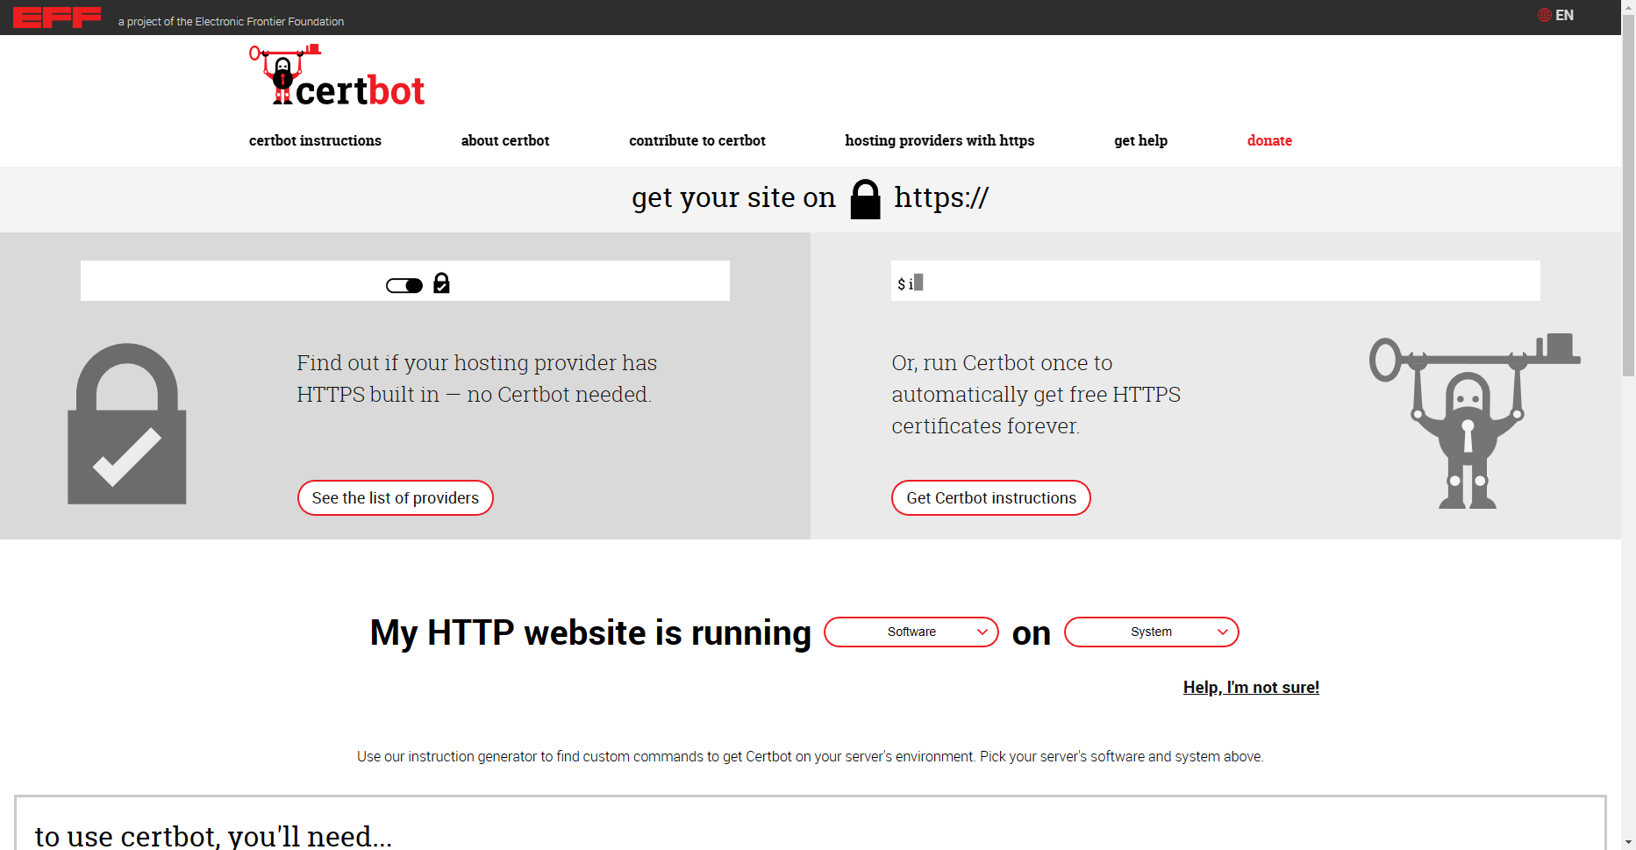The height and width of the screenshot is (850, 1636).
Task: Click the gray Certbot robot holding a key
Action: (1474, 421)
